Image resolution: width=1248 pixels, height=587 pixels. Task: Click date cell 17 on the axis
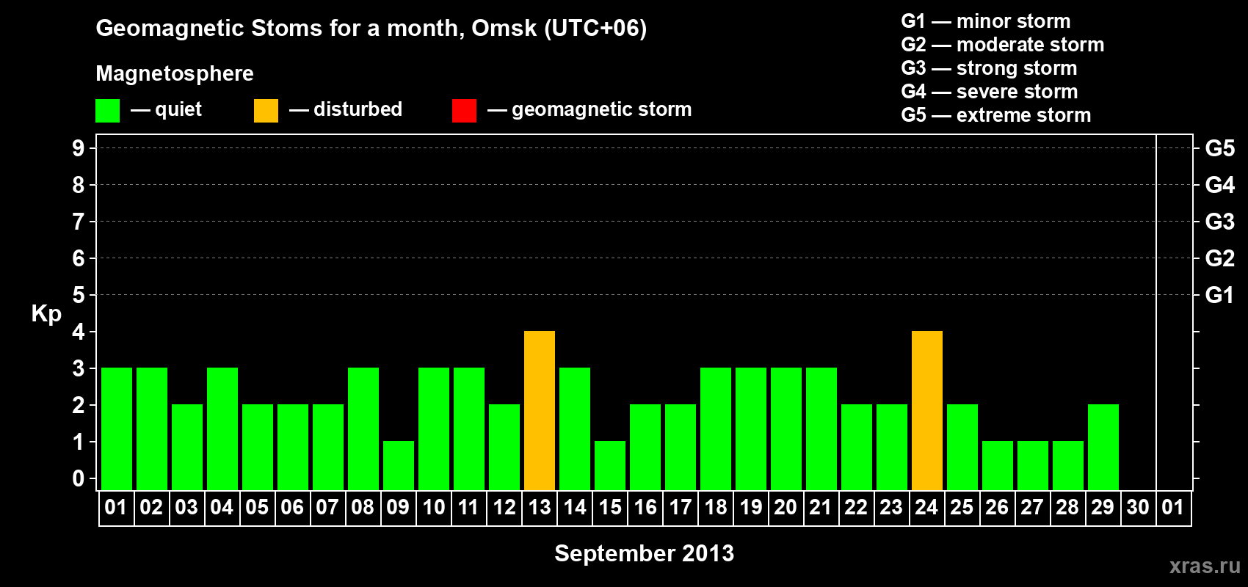pyautogui.click(x=681, y=508)
